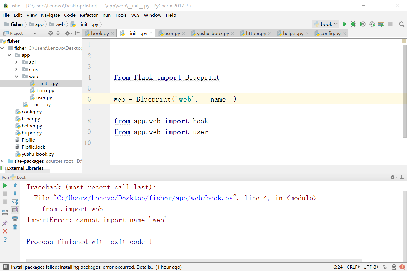This screenshot has height=271, width=407.
Task: Expand the api folder
Action: coord(16,62)
